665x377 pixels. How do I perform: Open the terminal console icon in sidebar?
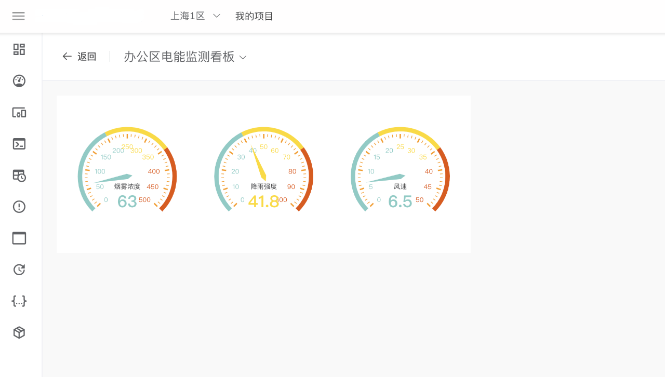pyautogui.click(x=19, y=144)
